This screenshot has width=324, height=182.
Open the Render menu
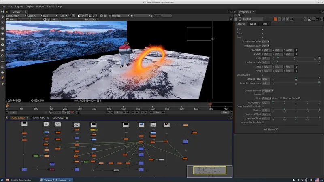tap(40, 6)
